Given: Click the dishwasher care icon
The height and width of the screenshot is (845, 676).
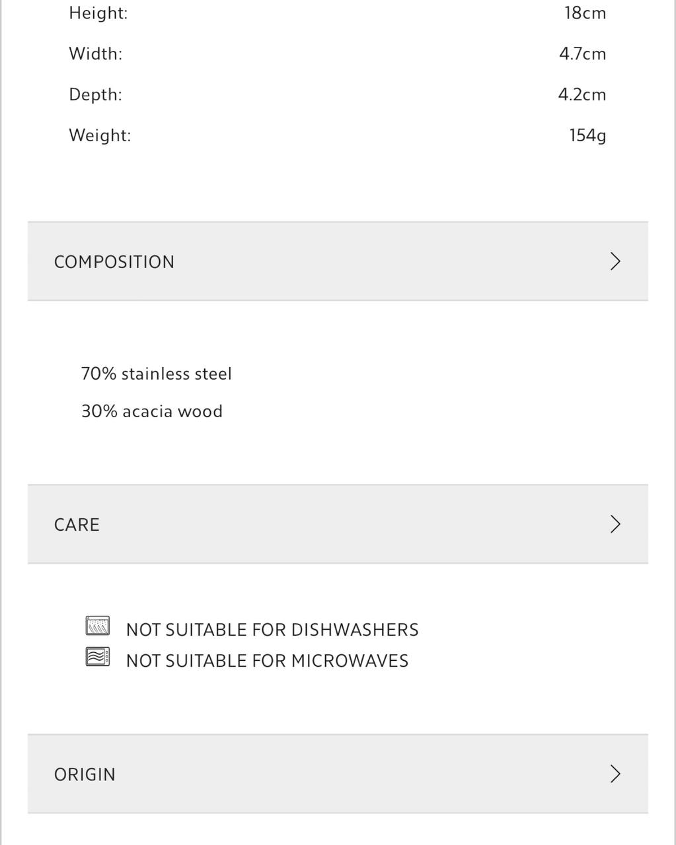Looking at the screenshot, I should 98,625.
